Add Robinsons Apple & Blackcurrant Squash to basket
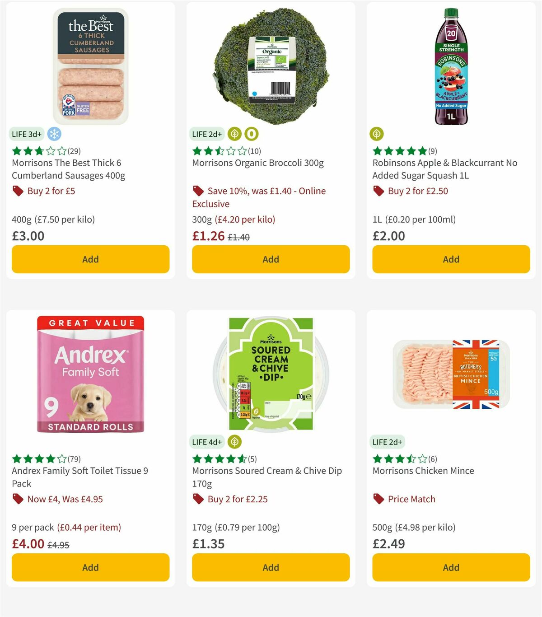Screen dimensions: 542x617 pos(451,259)
